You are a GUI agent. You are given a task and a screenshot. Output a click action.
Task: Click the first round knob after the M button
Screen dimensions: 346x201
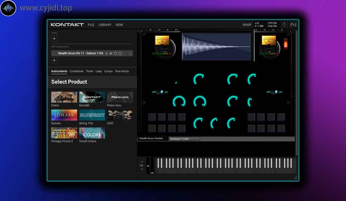pos(115,53)
